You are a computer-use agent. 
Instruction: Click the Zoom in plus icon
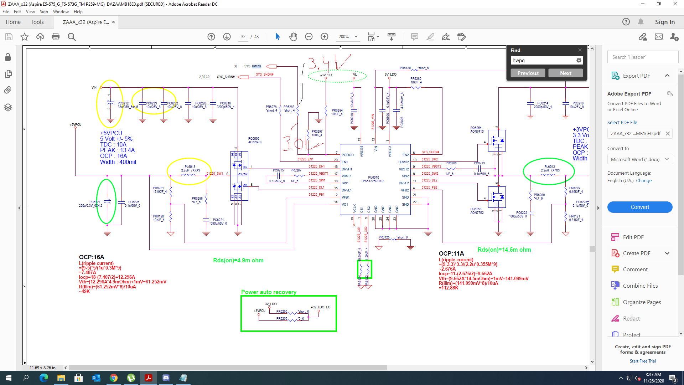point(324,37)
